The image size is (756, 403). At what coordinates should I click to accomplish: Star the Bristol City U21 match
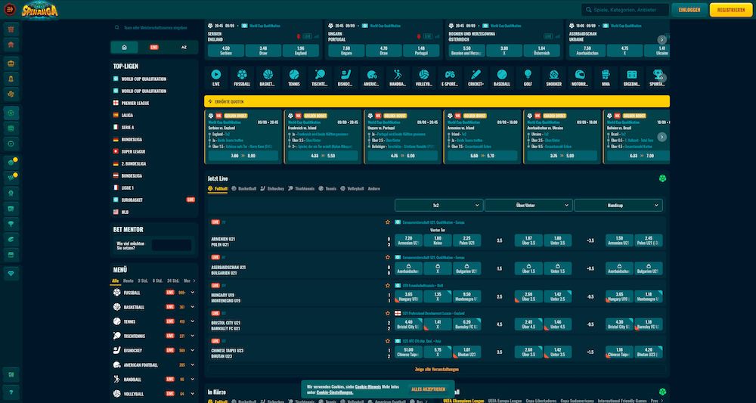coord(388,312)
